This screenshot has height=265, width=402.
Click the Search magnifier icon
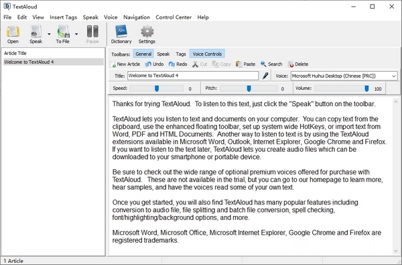click(263, 64)
